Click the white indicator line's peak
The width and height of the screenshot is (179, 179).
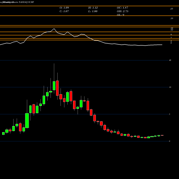tap(54, 29)
